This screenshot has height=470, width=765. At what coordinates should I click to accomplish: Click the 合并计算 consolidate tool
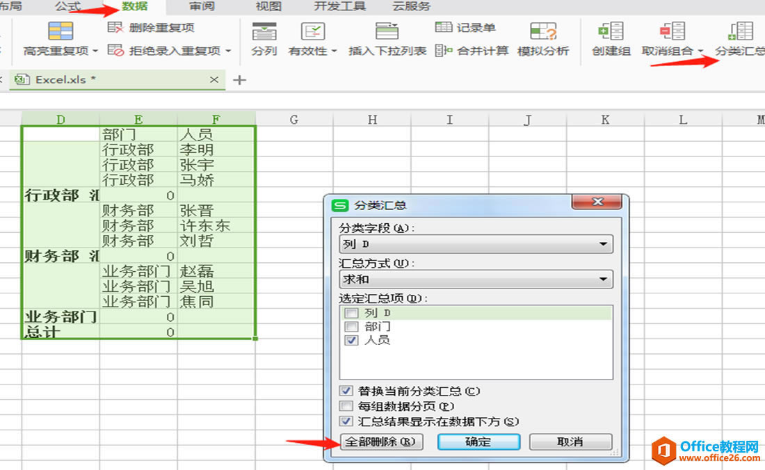coord(472,50)
